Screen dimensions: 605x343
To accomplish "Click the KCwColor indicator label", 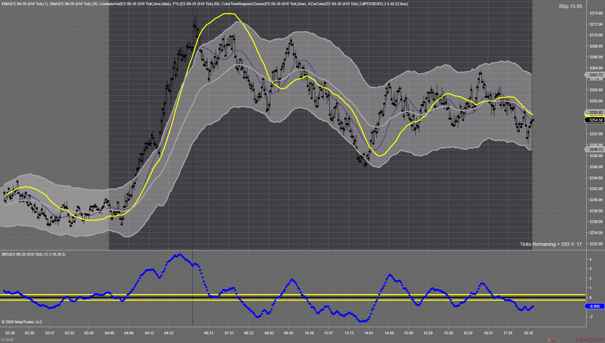I will pyautogui.click(x=358, y=4).
